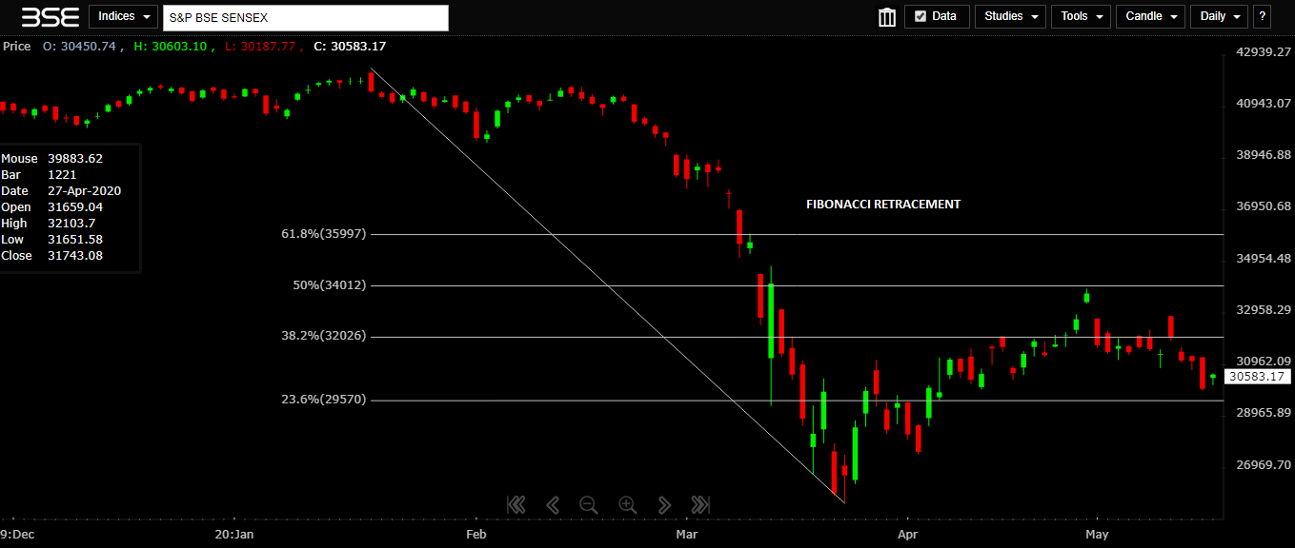The width and height of the screenshot is (1295, 548).
Task: Expand the Indices dropdown
Action: coord(124,17)
